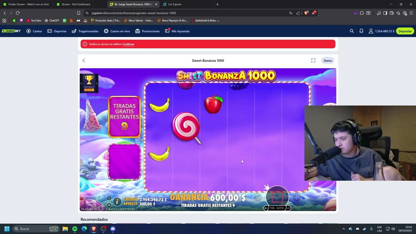Viewport: 416px width, 234px height.
Task: Open the game info 'i' button
Action: (117, 201)
